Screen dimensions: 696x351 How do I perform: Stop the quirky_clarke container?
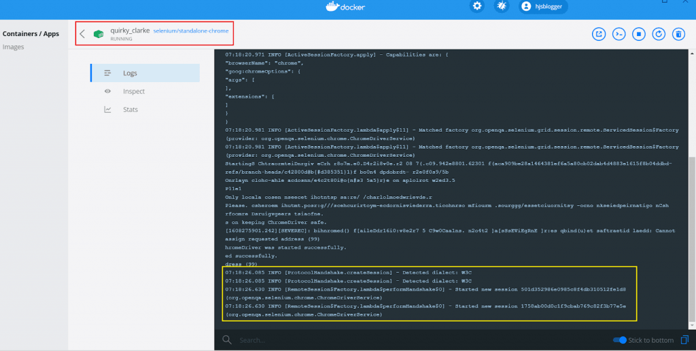coord(639,34)
